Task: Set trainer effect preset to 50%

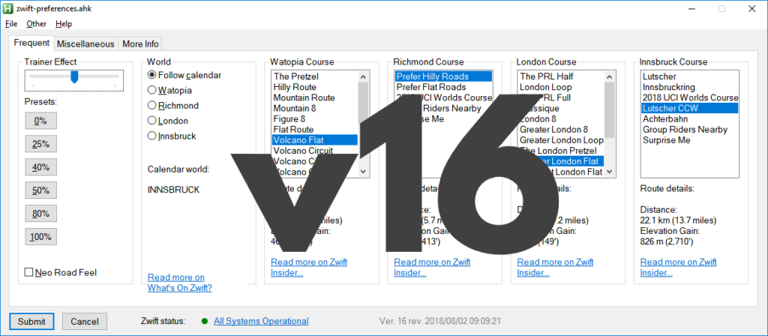Action: tap(40, 190)
